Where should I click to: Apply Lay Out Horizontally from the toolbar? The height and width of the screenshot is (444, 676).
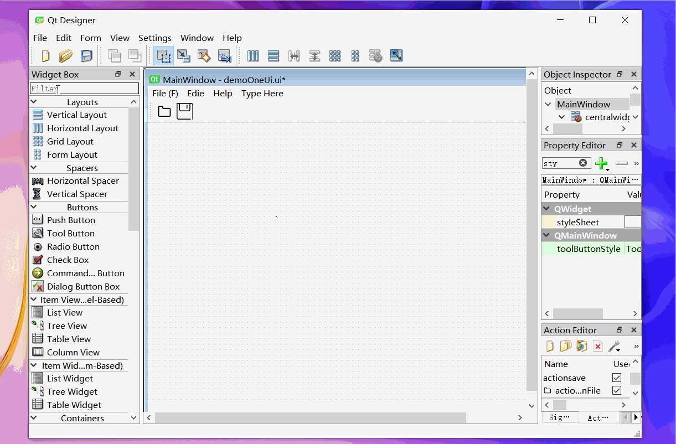tap(253, 55)
